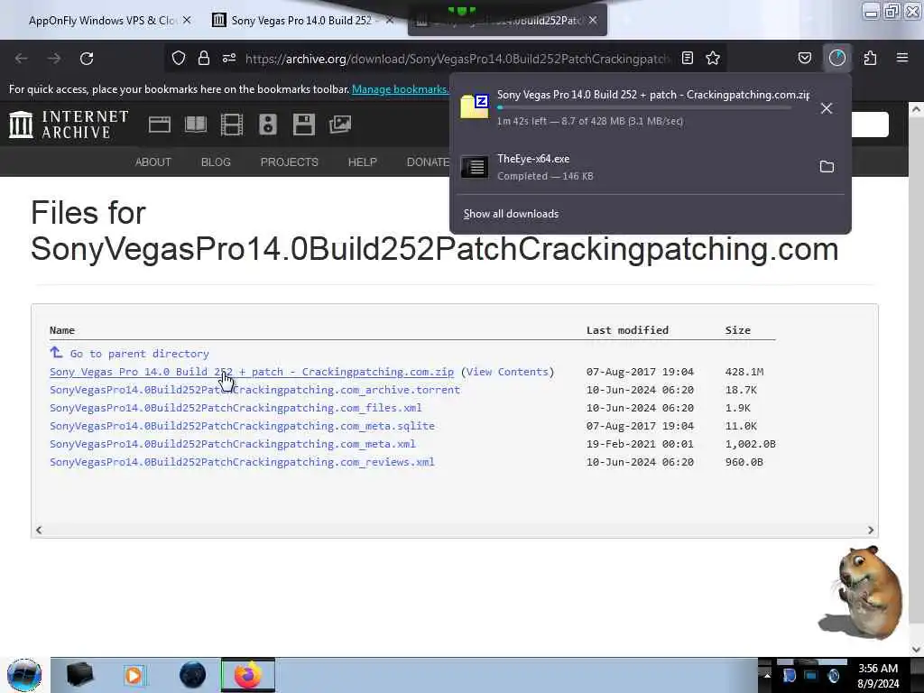Open ABOUT navigation item
Screen dimensions: 924x693
pos(153,162)
